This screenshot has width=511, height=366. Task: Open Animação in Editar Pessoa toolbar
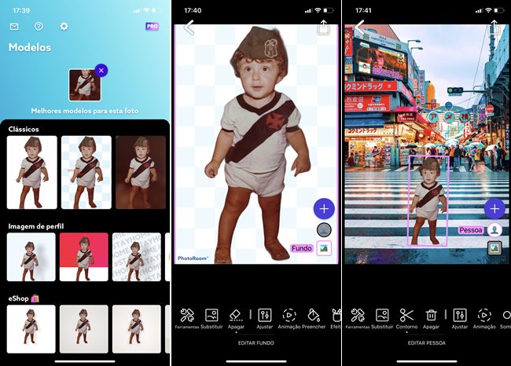point(484,318)
